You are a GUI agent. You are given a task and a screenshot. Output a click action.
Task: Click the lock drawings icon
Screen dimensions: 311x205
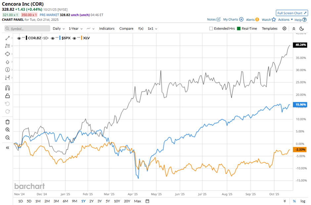click(8, 96)
